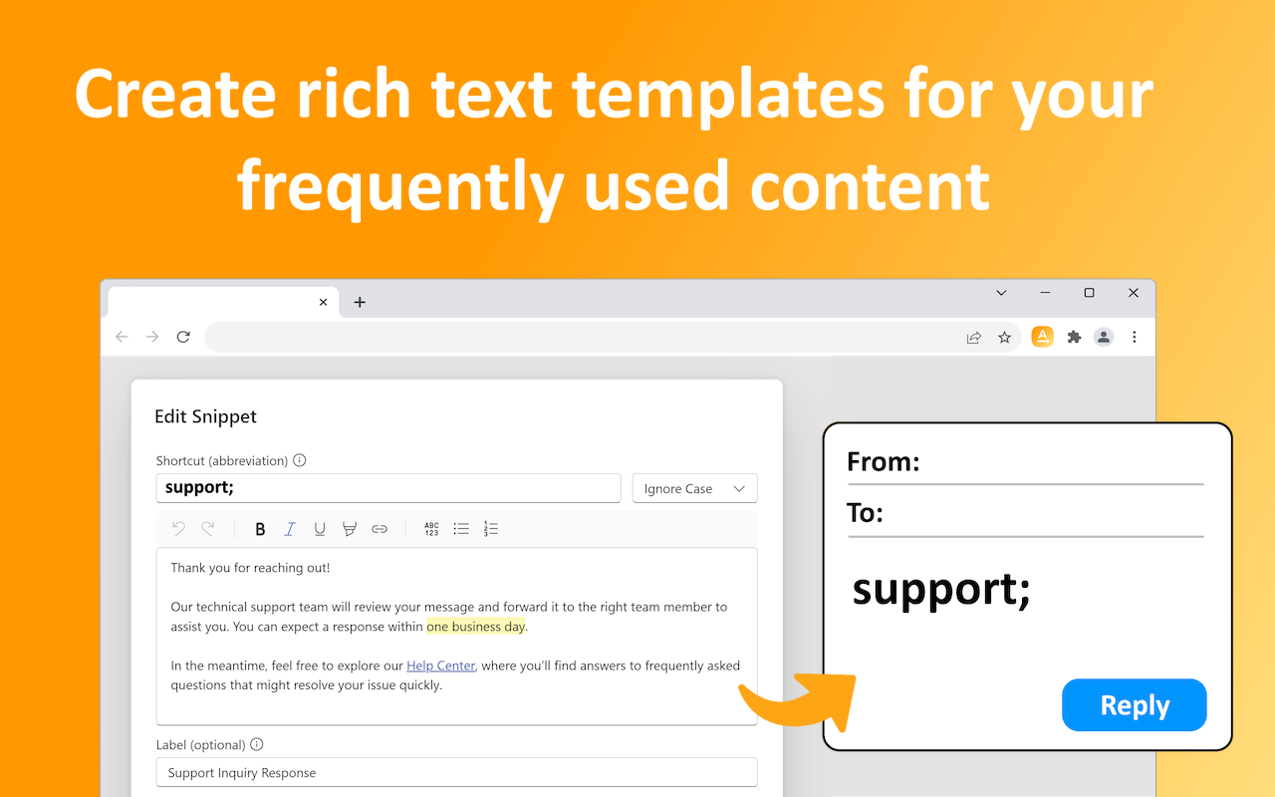
Task: Click the share page icon in address bar
Action: 974,338
